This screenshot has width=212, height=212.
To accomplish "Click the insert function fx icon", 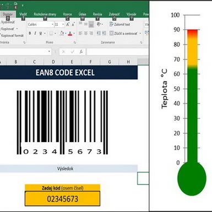I will click(81, 52).
